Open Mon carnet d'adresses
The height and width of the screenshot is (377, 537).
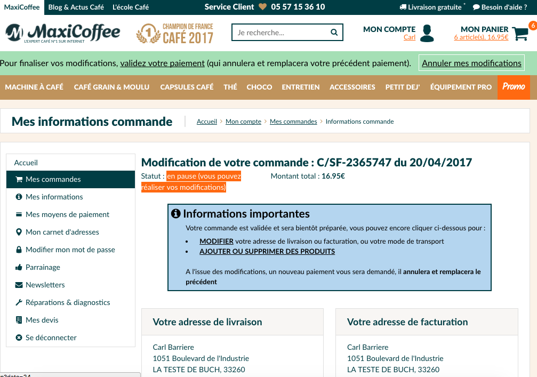click(71, 232)
